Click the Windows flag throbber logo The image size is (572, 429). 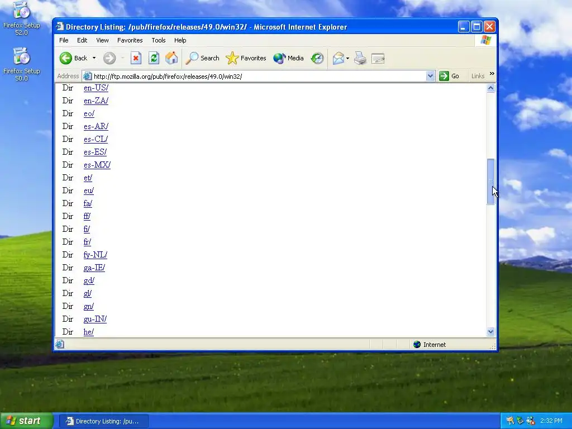tap(486, 40)
